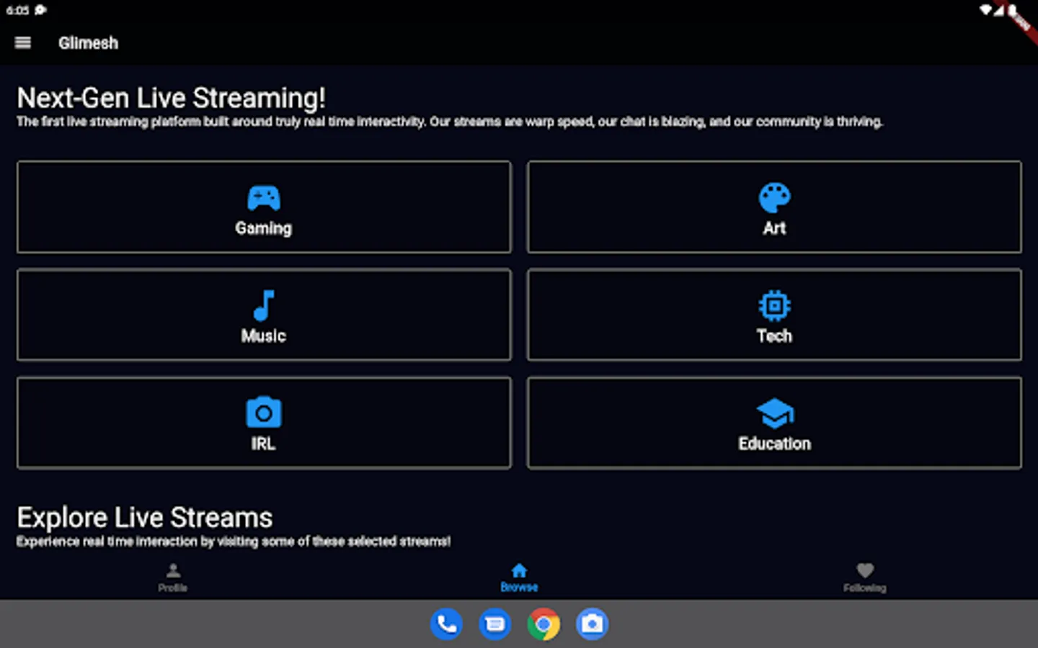This screenshot has width=1038, height=648.
Task: Browse the Music category card
Action: [x=264, y=315]
